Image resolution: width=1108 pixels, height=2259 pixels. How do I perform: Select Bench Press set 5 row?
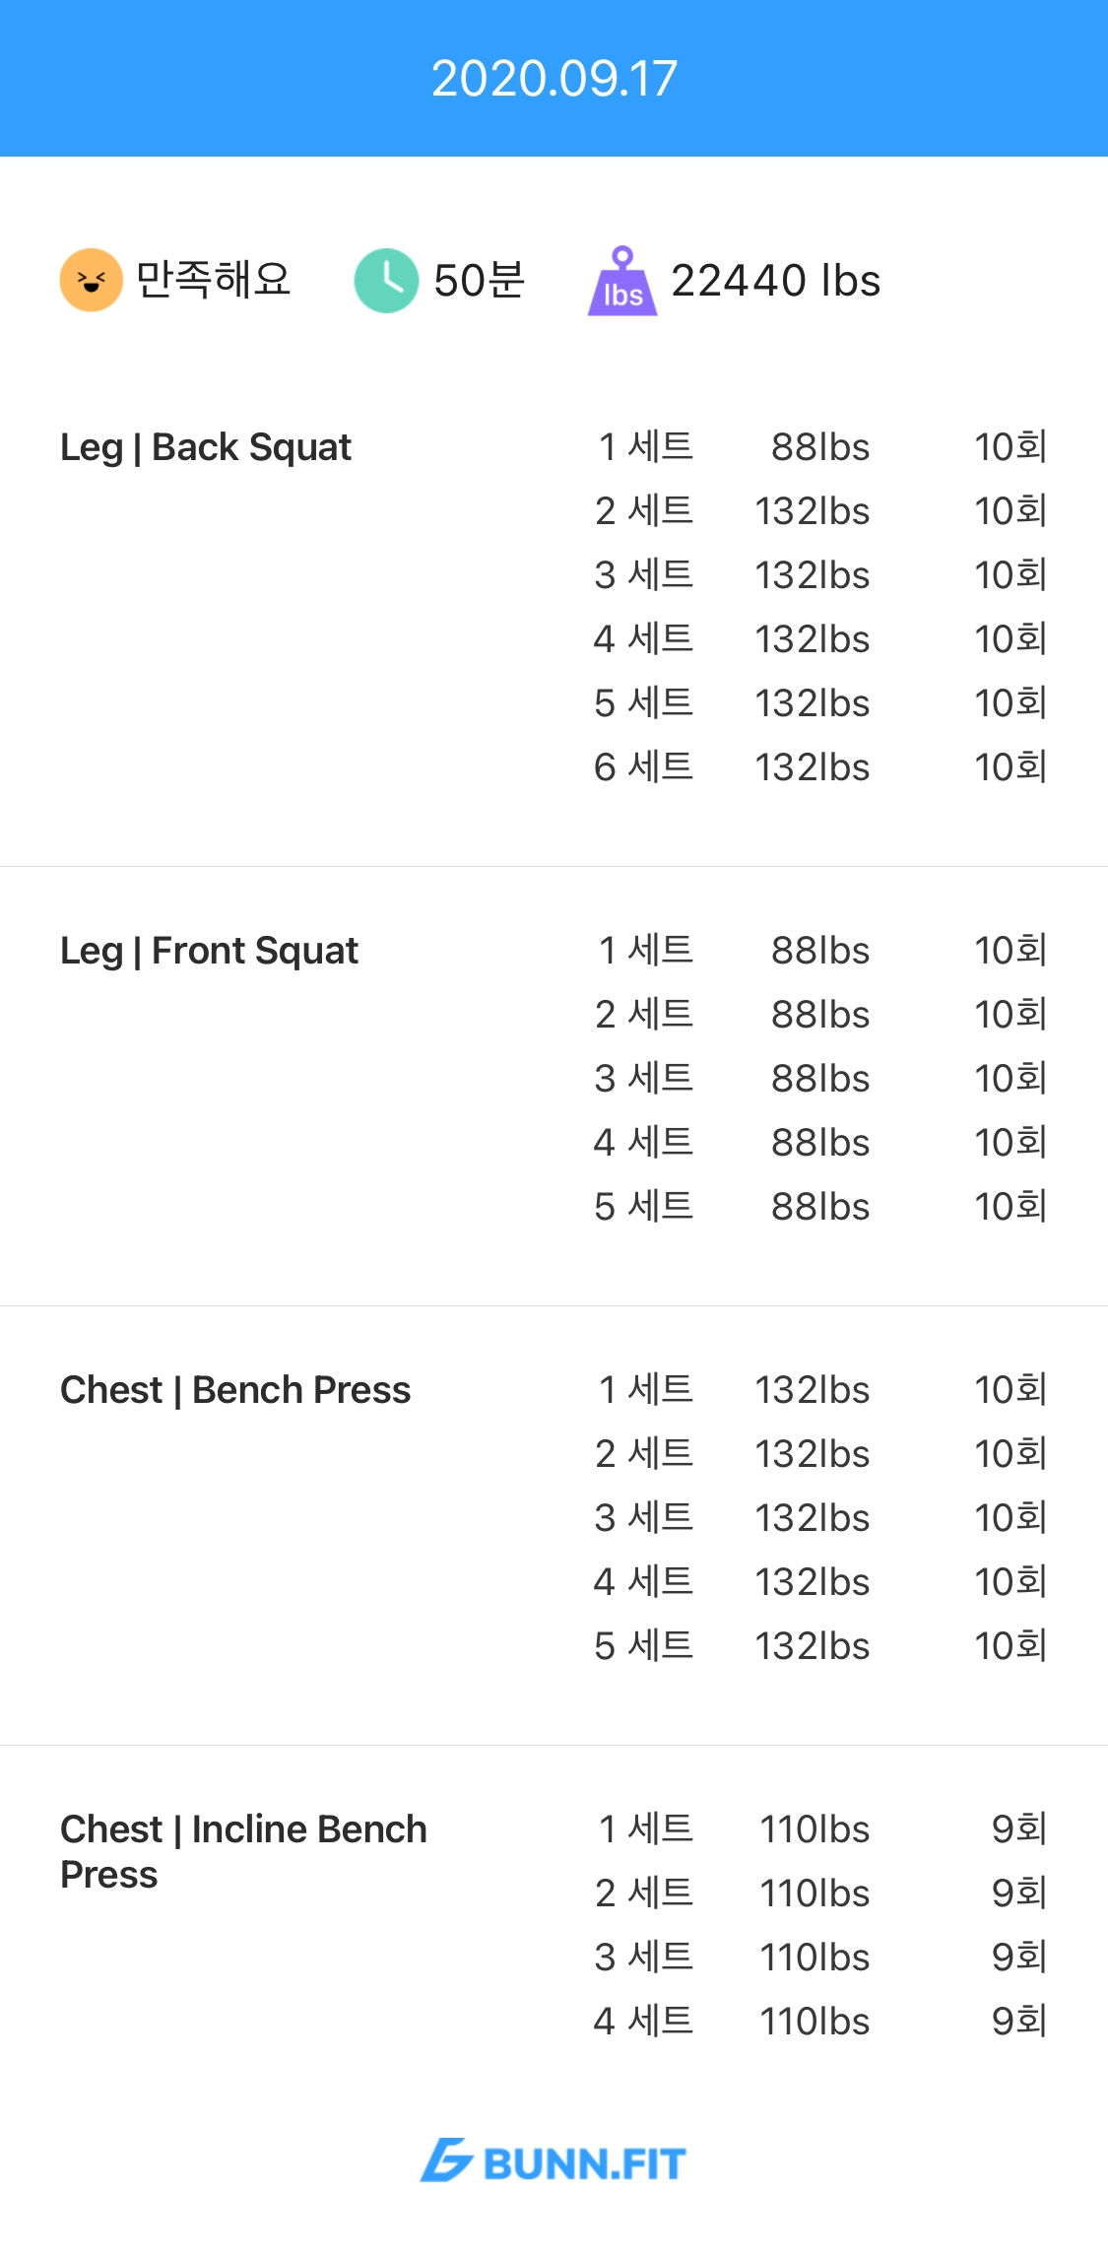pyautogui.click(x=819, y=1646)
